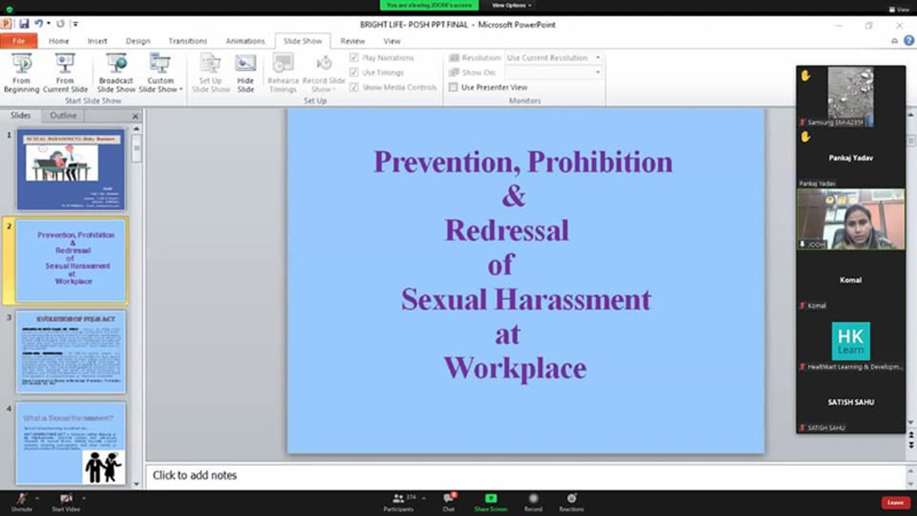
Task: Leave the Zoom meeting
Action: (x=895, y=502)
